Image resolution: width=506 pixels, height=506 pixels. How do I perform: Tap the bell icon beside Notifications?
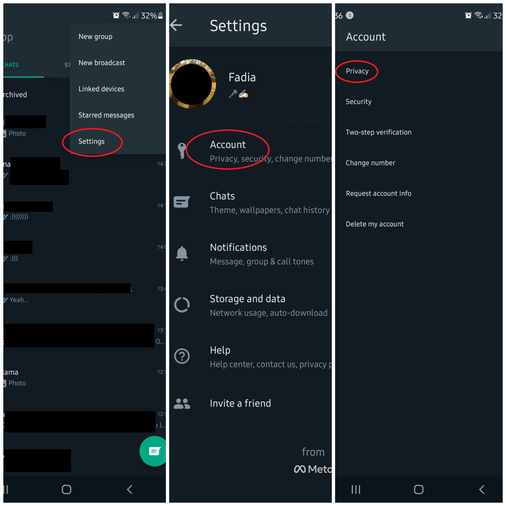point(182,253)
